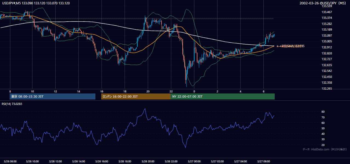Click the HistData.com data source credit

click(x=325, y=150)
